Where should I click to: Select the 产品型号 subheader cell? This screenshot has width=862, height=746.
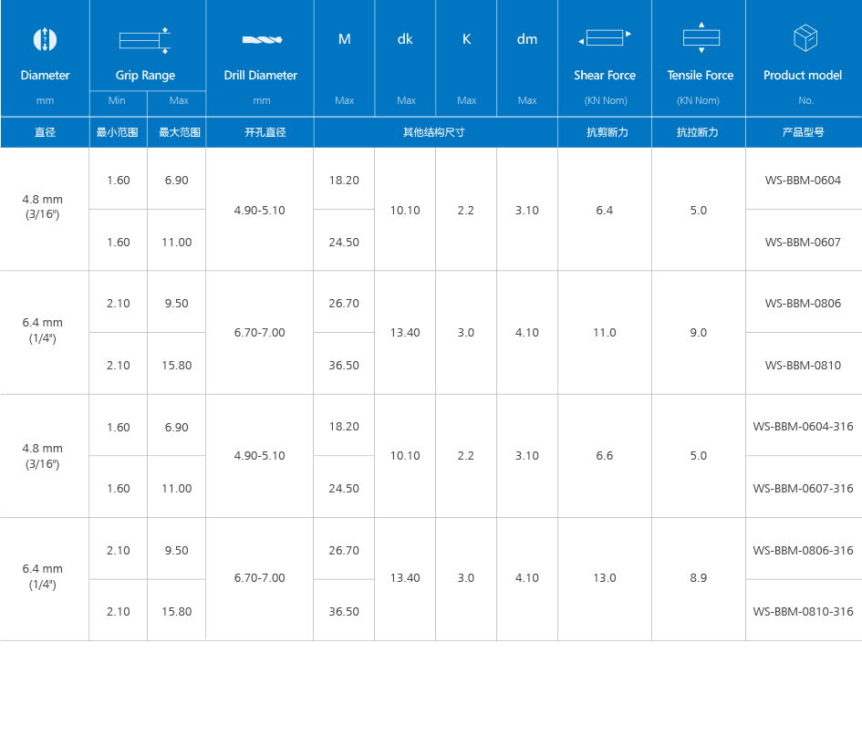[x=803, y=132]
